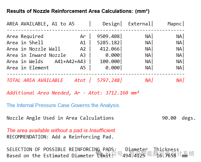
Task: Click the External NA in Area Required row
Action: pyautogui.click(x=148, y=36)
